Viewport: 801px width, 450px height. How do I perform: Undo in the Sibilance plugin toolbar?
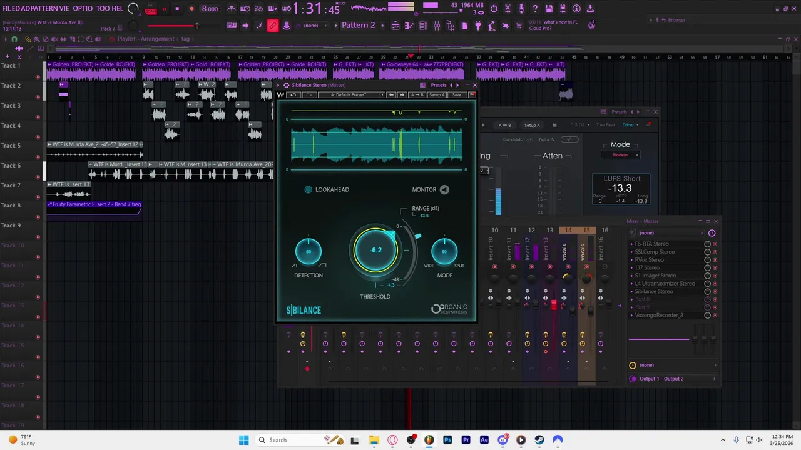(x=293, y=95)
